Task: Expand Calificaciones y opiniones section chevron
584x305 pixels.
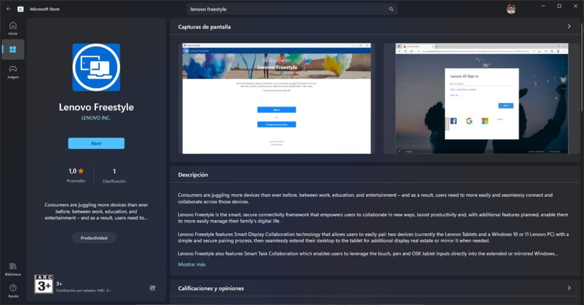Action: [x=569, y=288]
